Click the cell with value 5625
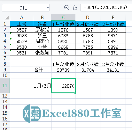Screen dimensions: 132x130 pos(63,41)
